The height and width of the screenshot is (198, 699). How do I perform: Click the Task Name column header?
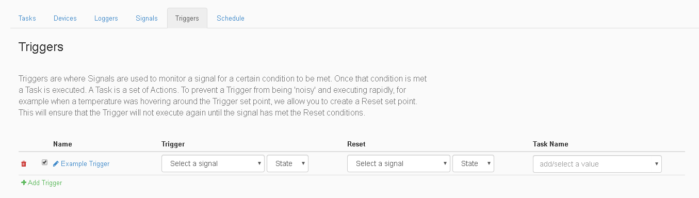[x=550, y=144]
